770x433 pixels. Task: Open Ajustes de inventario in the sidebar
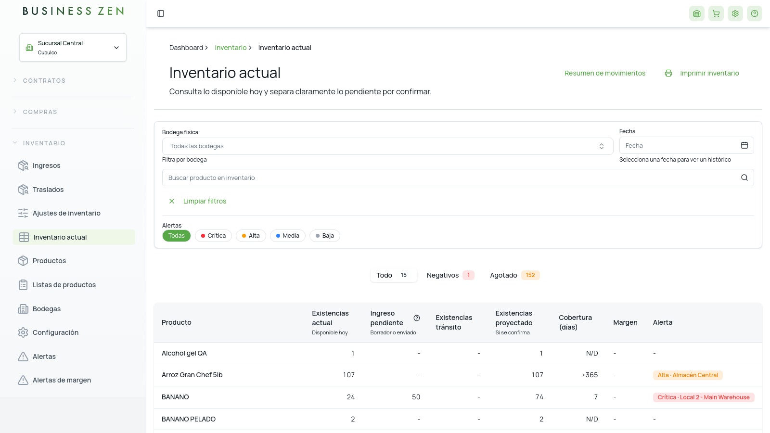pos(74,213)
